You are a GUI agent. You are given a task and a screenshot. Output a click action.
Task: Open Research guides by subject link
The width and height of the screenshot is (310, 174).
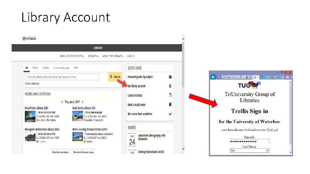(140, 77)
